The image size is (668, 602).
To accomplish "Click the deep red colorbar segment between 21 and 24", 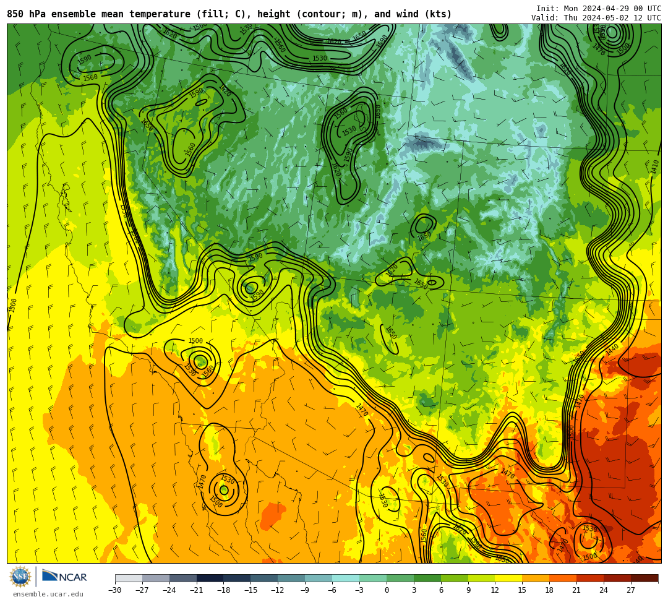I will coord(590,578).
